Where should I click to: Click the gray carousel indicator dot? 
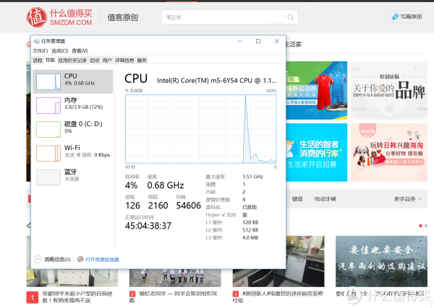click(x=426, y=226)
